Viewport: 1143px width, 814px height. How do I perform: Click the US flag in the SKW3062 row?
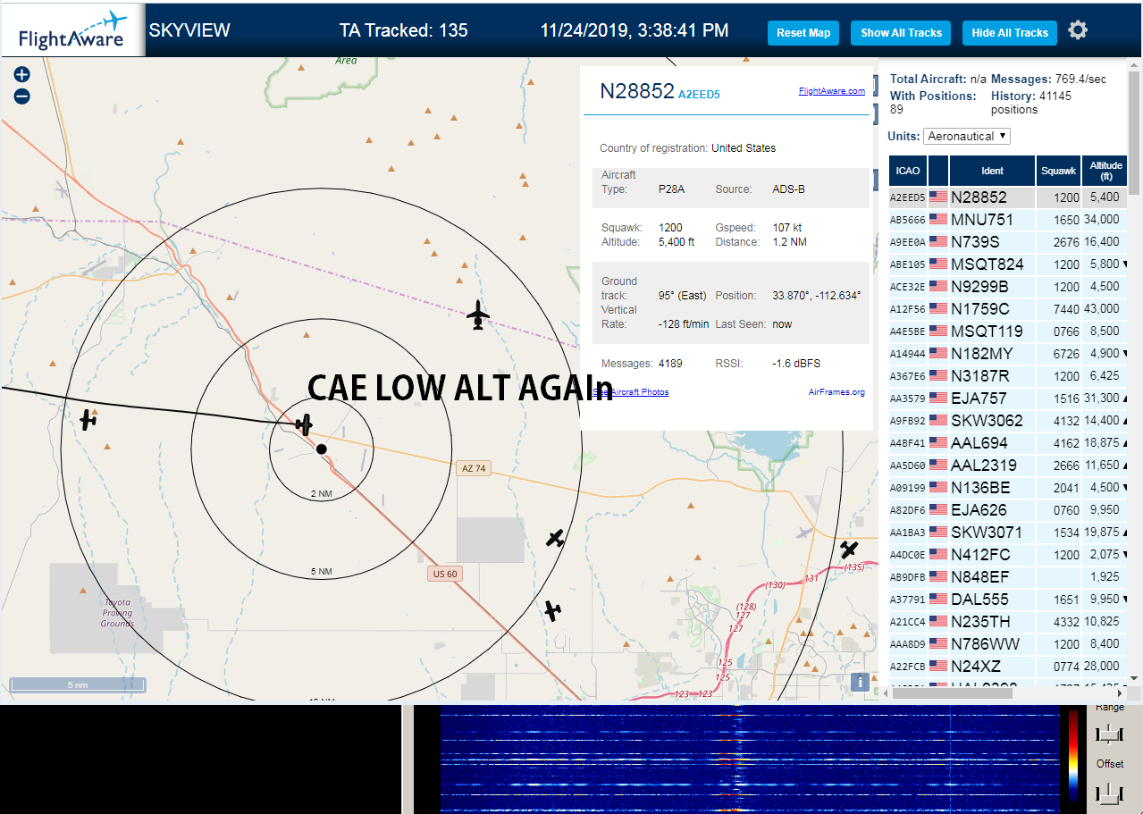tap(938, 420)
